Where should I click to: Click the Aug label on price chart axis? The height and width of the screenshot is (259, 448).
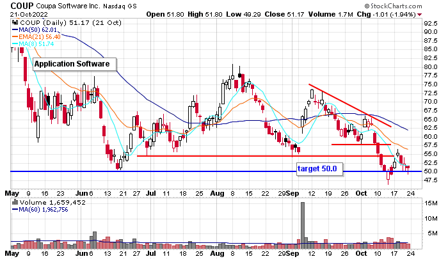pos(217,194)
